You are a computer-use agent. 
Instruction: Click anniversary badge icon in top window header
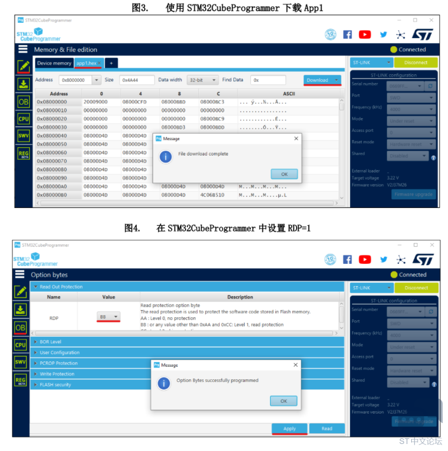(330, 34)
